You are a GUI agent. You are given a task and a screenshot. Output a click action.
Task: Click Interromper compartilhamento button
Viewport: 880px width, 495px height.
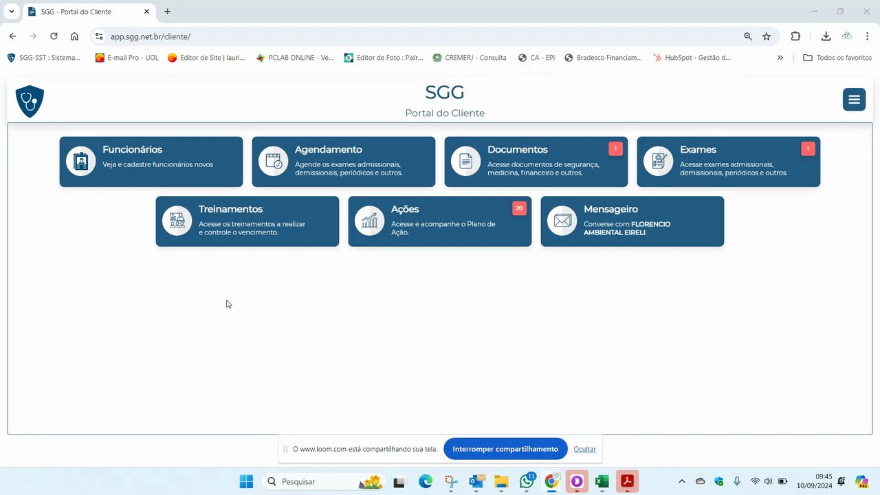(505, 449)
